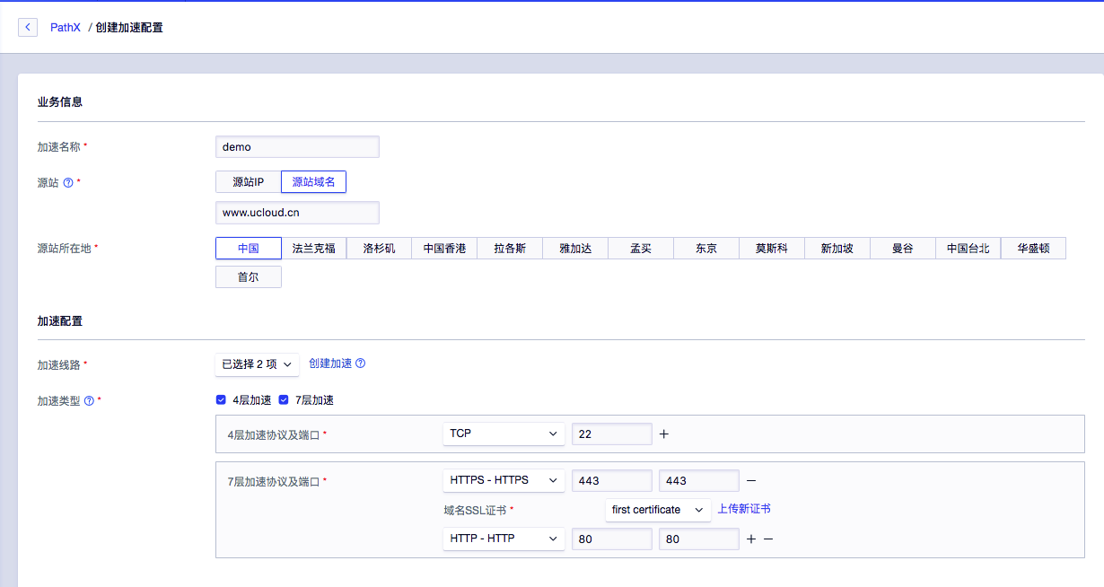1104x587 pixels.
Task: Click the 加速线路 label
Action: 58,365
